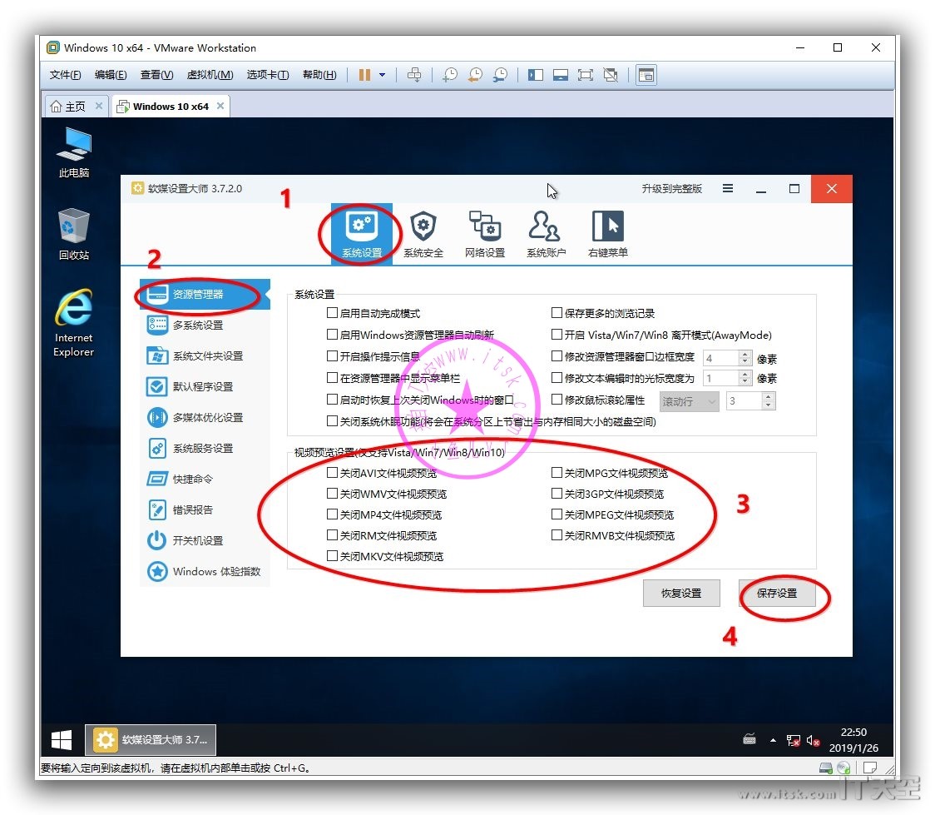Select 快捷命令 in the sidebar
The image size is (935, 815).
tap(205, 480)
